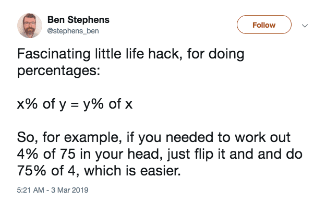Visit the @stephens_ben handle link

coord(73,31)
